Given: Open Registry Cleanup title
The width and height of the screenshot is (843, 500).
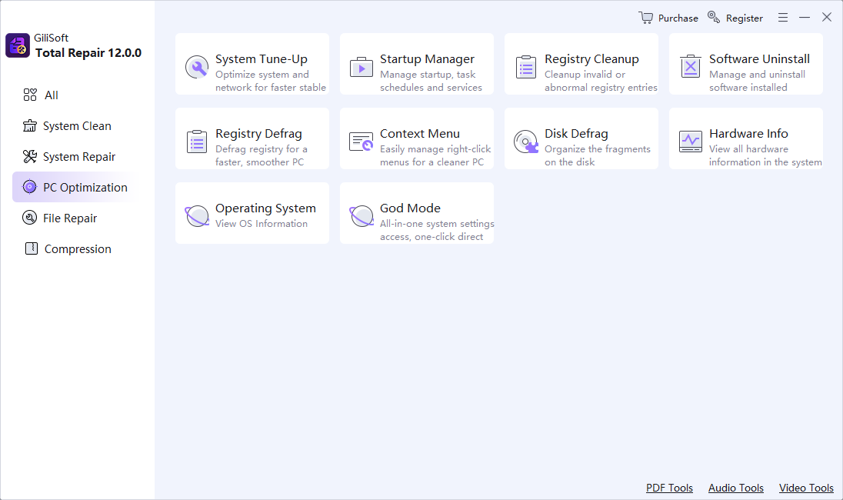Looking at the screenshot, I should tap(591, 59).
